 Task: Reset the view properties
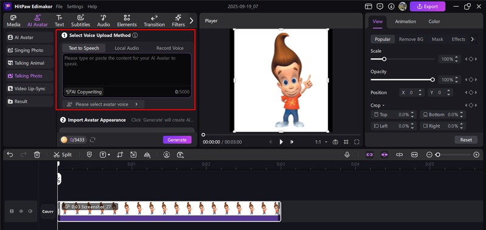(x=466, y=140)
